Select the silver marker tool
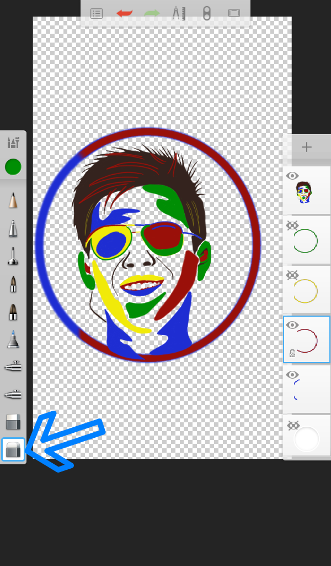The image size is (331, 566). [x=13, y=228]
